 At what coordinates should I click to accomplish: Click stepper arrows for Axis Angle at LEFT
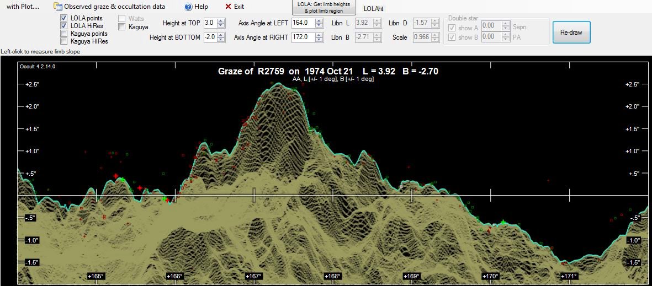(319, 23)
